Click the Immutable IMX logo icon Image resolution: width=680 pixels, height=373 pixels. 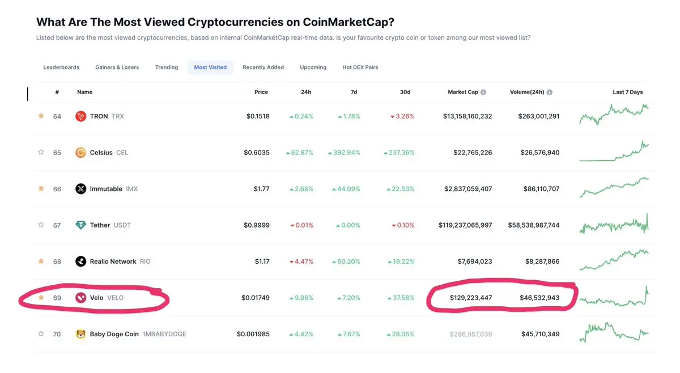[x=81, y=188]
